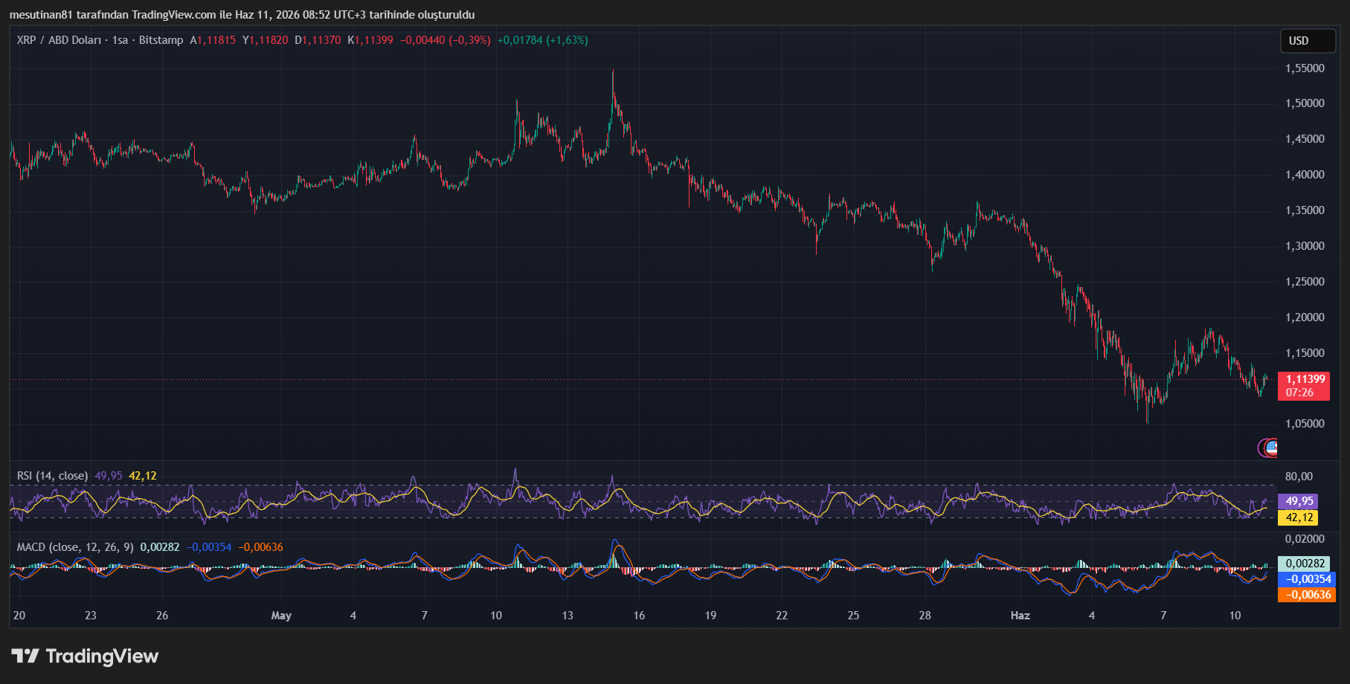
Task: Click the close value K1,11399
Action: click(x=370, y=40)
